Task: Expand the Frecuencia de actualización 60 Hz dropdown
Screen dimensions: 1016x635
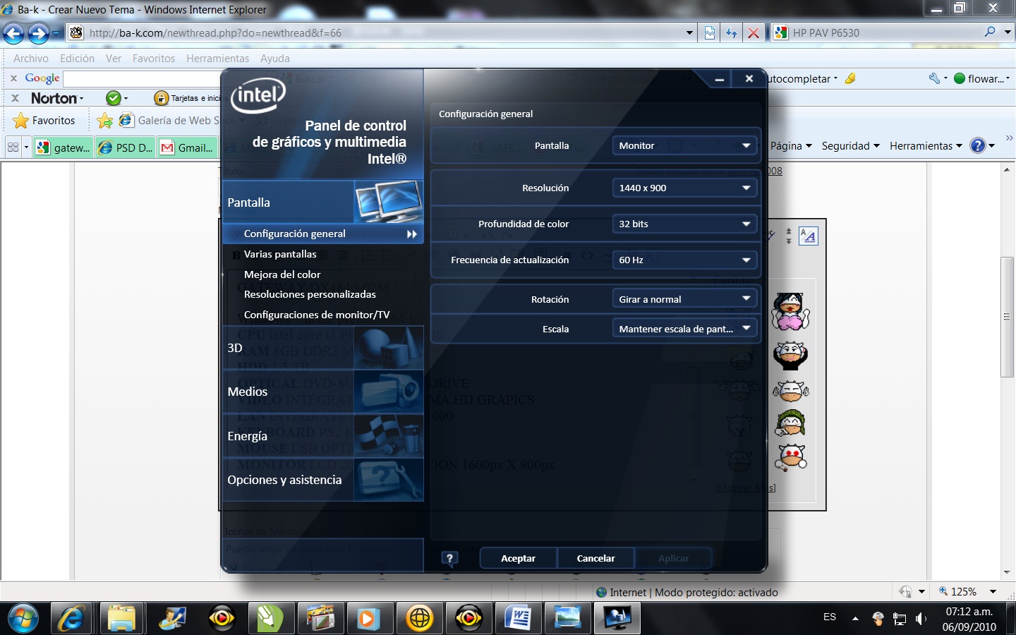Action: click(x=684, y=260)
